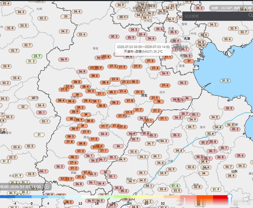Select the green 22.7 station marker

37,56
